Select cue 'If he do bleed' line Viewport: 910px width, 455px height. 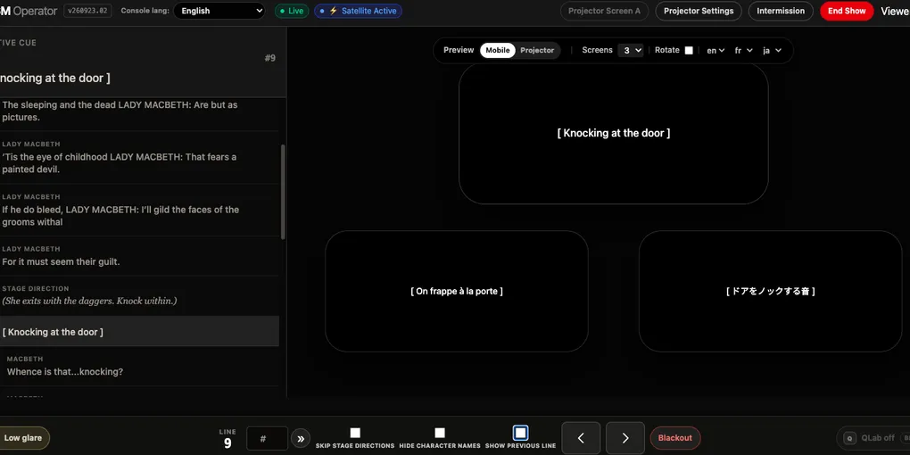click(x=139, y=210)
